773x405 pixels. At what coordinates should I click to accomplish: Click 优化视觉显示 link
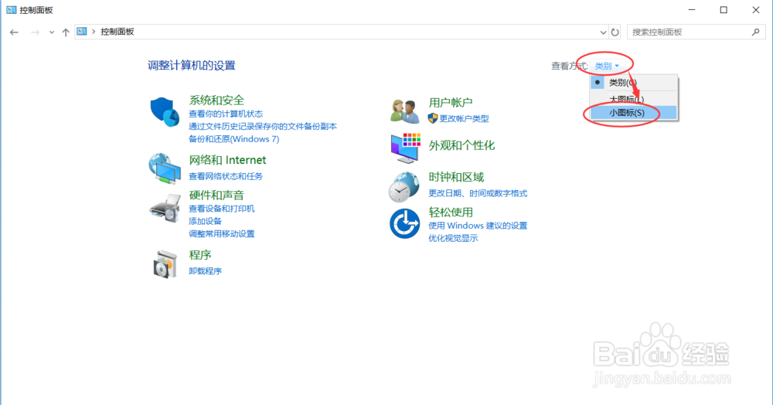453,238
